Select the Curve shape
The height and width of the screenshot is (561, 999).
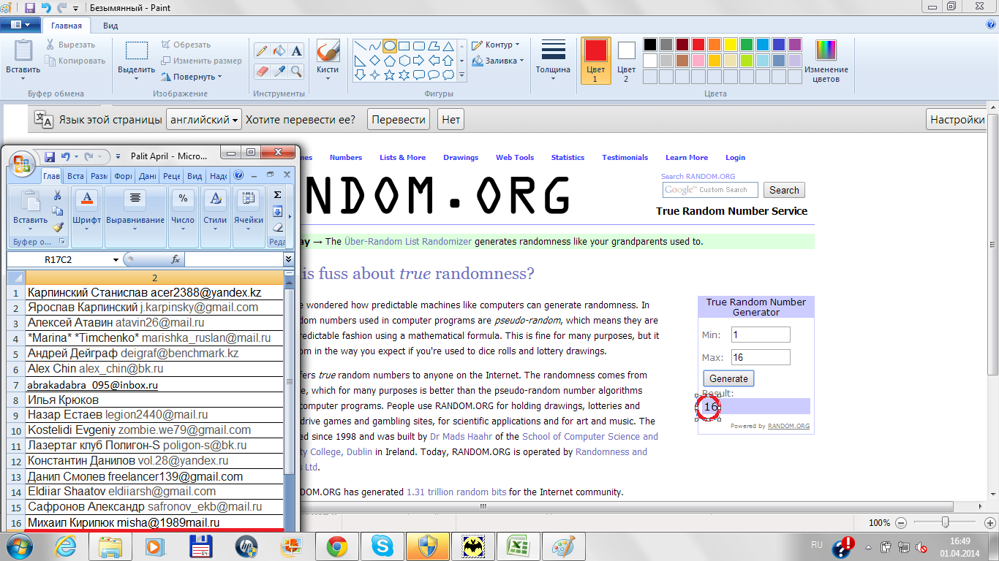coord(375,45)
